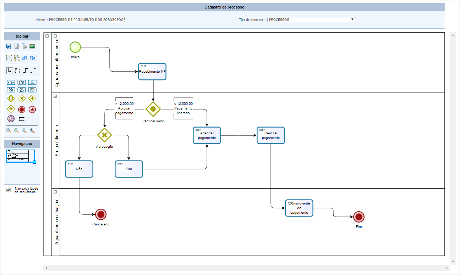Click the 'Cadastro de processo' header bar
The image size is (460, 275).
pyautogui.click(x=224, y=7)
